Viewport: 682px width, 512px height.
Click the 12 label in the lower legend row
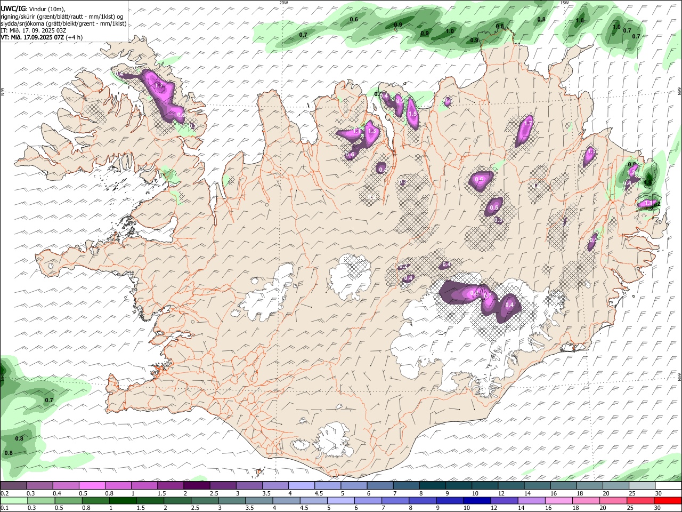tap(494, 508)
